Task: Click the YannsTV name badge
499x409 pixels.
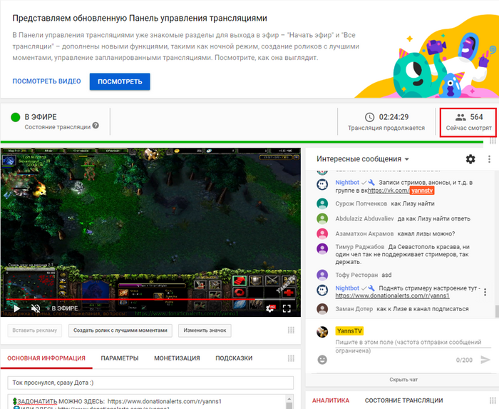Action: click(x=349, y=331)
